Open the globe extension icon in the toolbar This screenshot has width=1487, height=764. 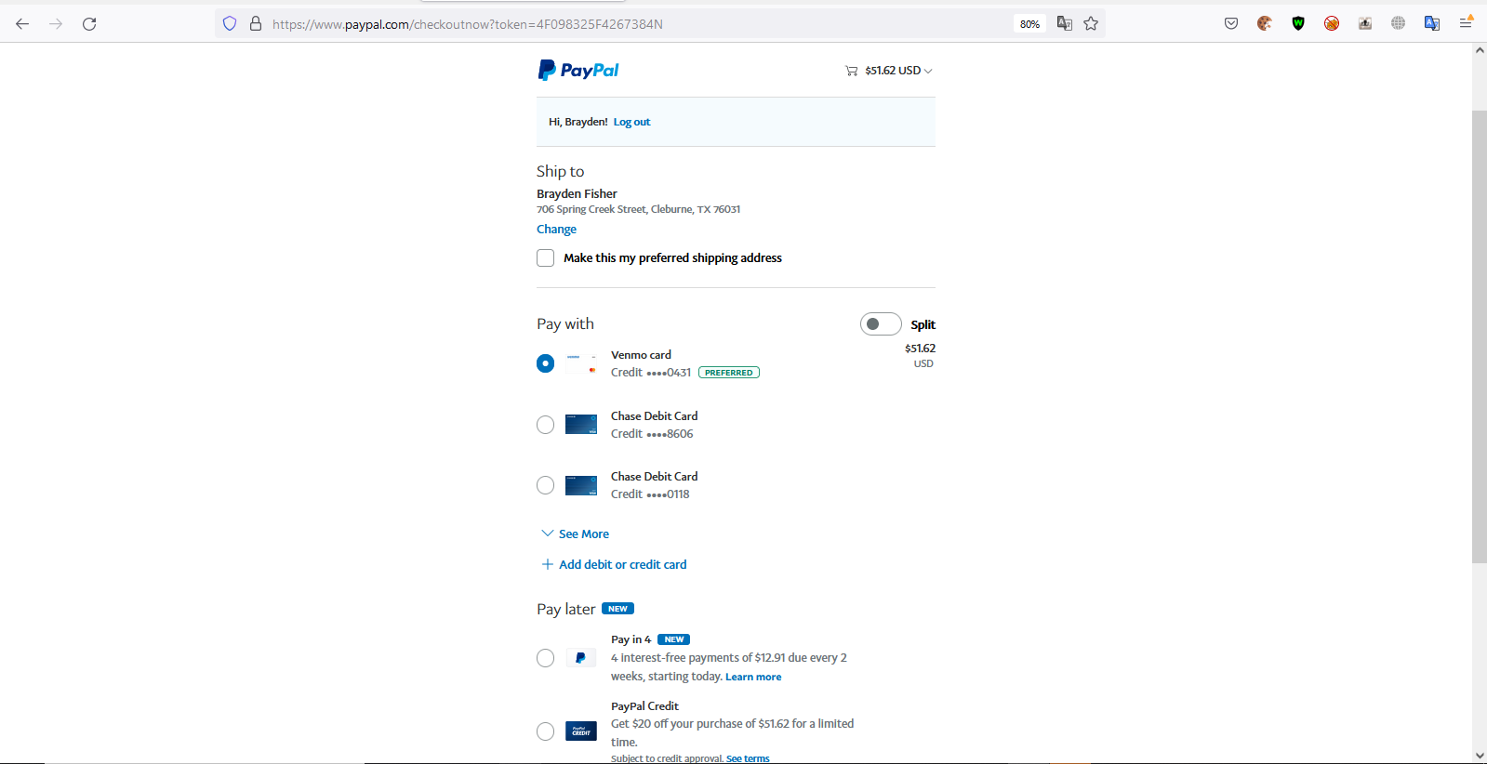[x=1399, y=24]
